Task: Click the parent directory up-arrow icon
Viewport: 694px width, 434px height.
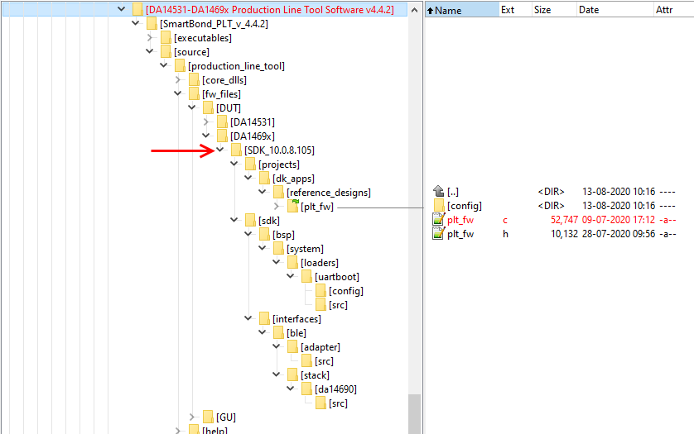Action: [438, 191]
